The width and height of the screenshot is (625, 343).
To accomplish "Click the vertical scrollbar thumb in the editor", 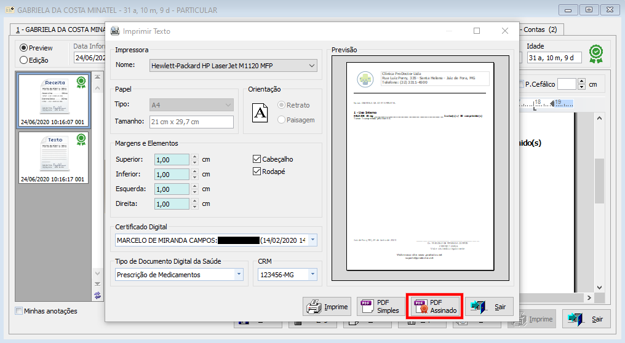I will coord(600,181).
